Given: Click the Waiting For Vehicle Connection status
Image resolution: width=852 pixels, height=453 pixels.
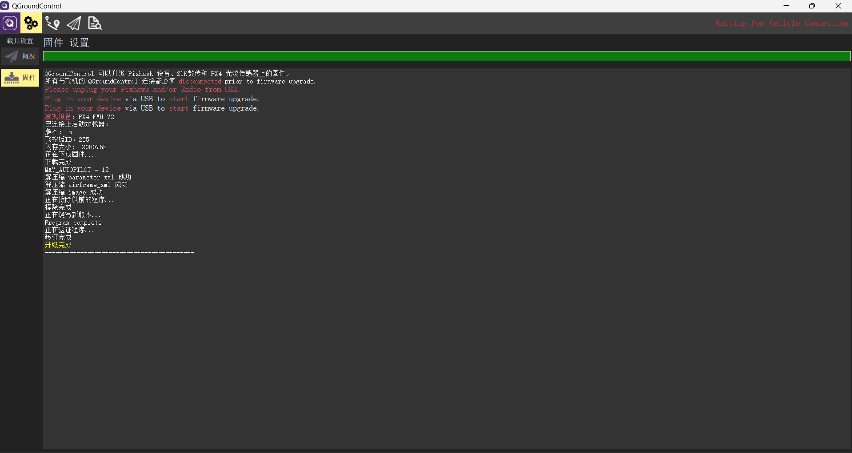Looking at the screenshot, I should (782, 23).
